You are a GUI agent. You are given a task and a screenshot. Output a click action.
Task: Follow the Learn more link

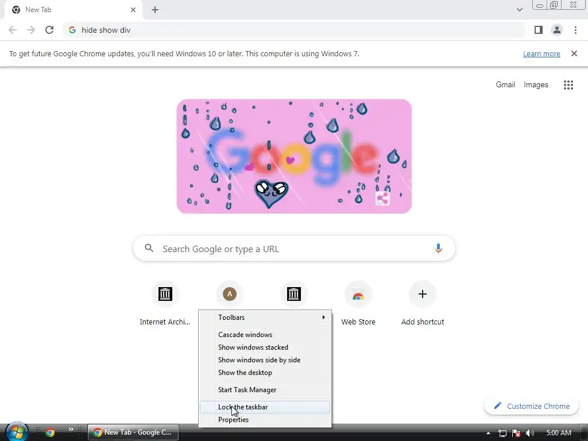541,53
